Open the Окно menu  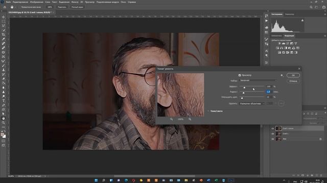123,2
